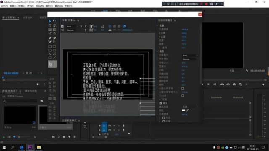Open the Clip menu
Screen dimensions: 269x151
pyautogui.click(x=22, y=6)
